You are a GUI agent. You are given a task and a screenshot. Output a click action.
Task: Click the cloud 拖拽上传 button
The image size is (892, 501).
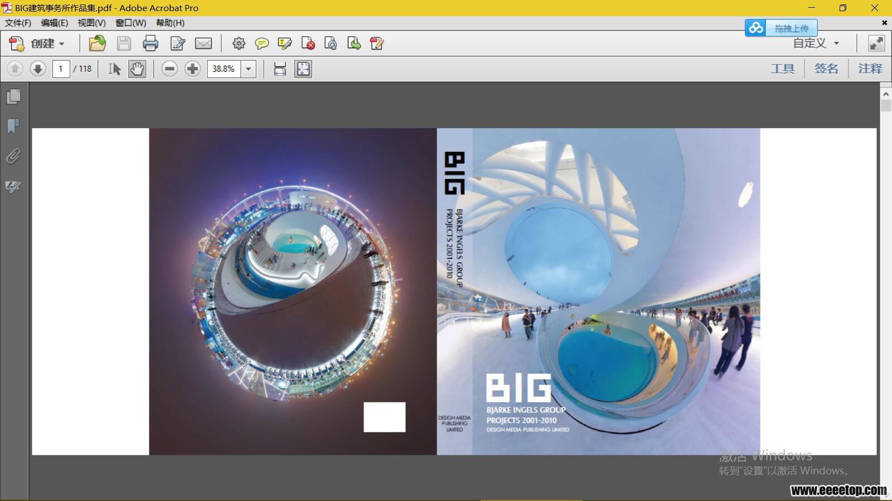[781, 28]
